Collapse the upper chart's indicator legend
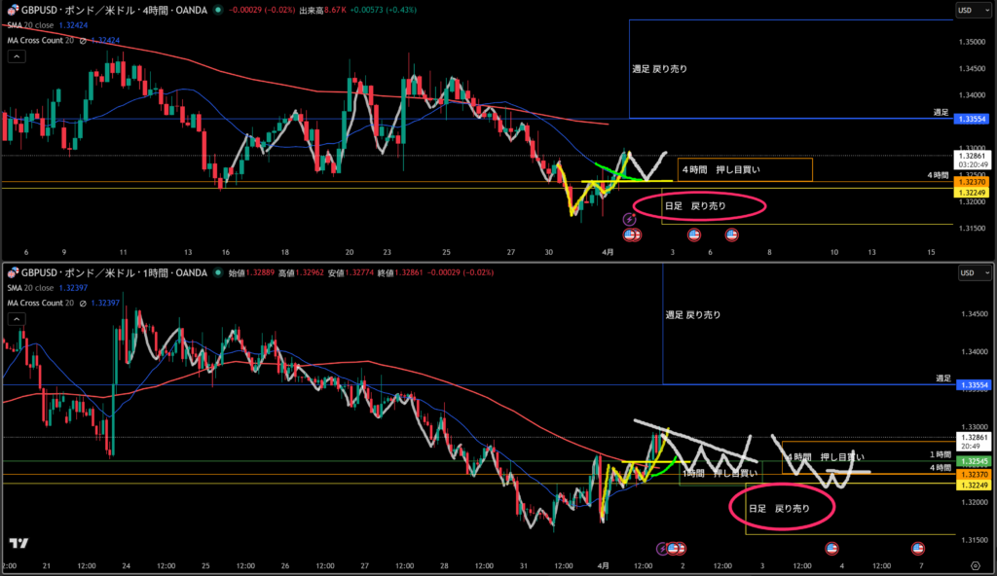This screenshot has width=997, height=576. [17, 56]
